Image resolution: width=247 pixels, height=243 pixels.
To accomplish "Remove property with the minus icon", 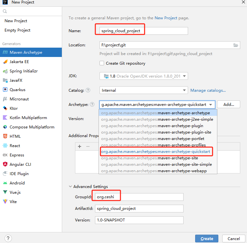I will 88,146.
